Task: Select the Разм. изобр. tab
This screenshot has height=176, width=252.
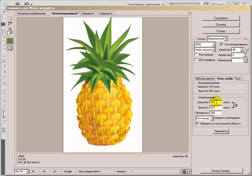Action: [x=225, y=78]
